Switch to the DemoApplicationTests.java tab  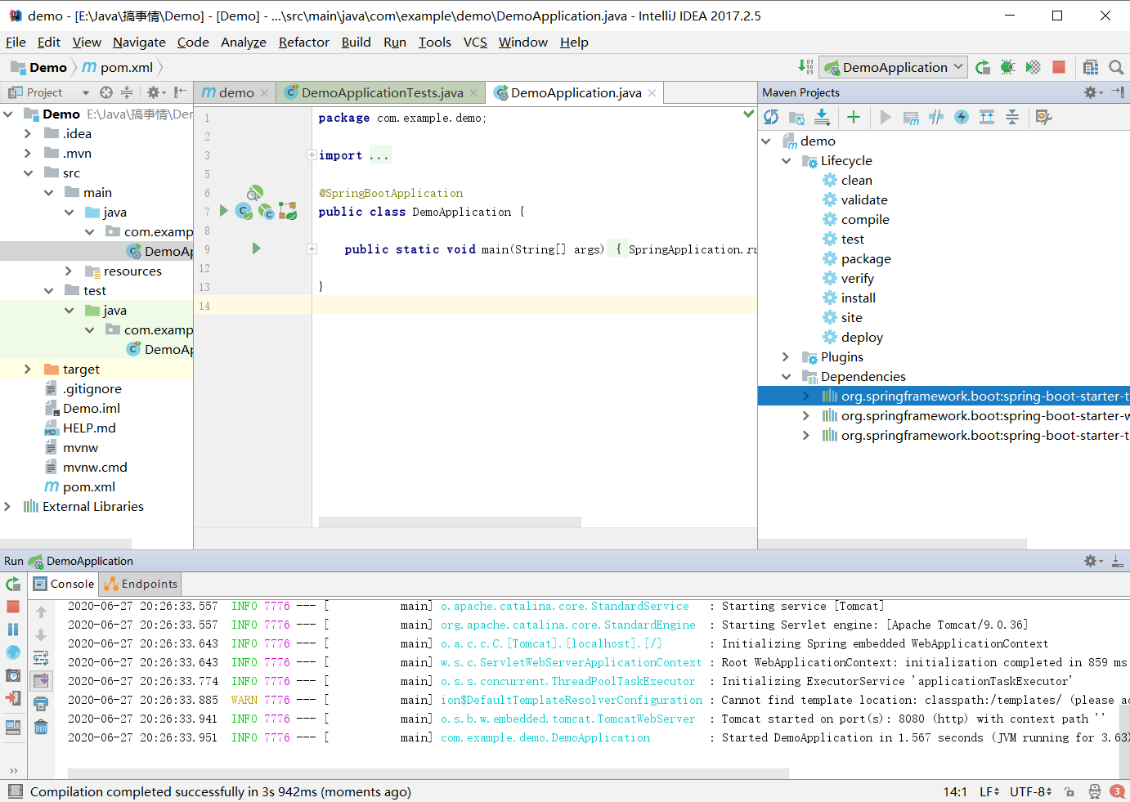point(380,92)
